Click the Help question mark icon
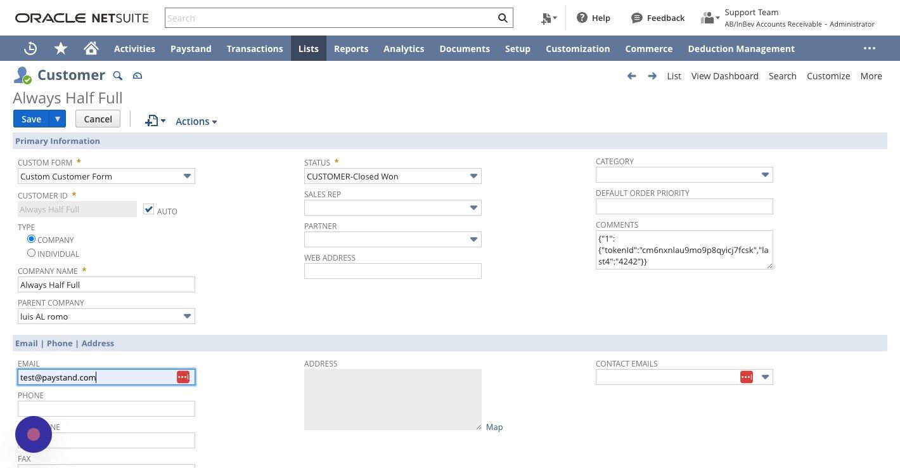 pyautogui.click(x=582, y=18)
